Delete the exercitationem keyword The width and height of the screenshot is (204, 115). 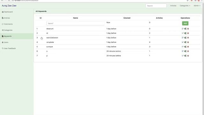tap(188, 38)
